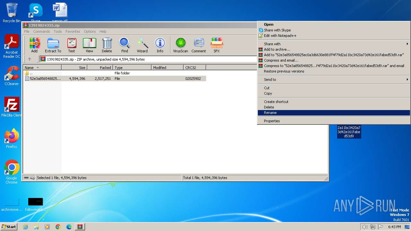Screen dimensions: 411x231
Task: Launch the Wizard wand icon
Action: coord(142,45)
